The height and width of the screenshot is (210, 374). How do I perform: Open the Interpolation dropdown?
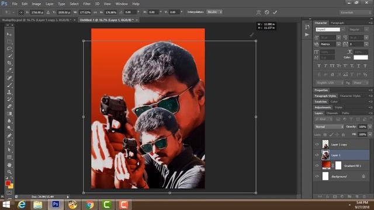pos(214,12)
